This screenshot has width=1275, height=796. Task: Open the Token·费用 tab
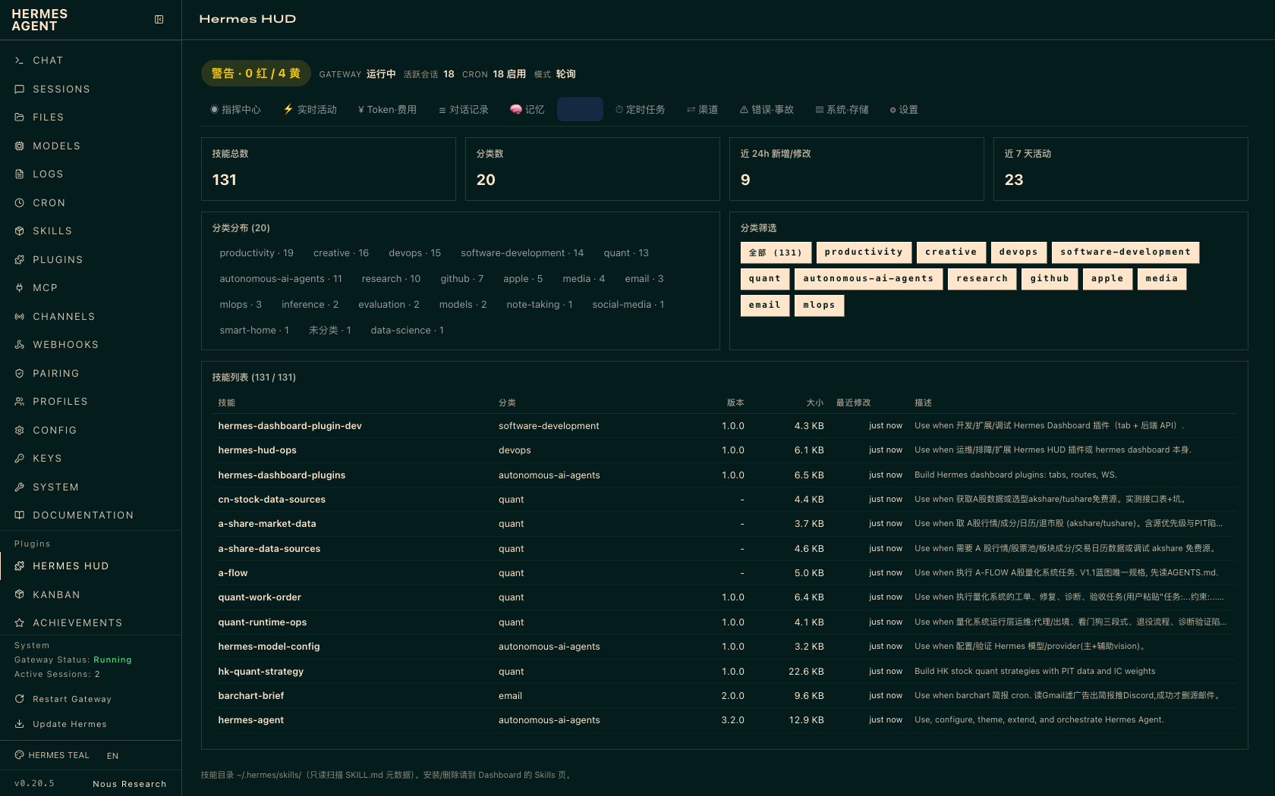(387, 110)
